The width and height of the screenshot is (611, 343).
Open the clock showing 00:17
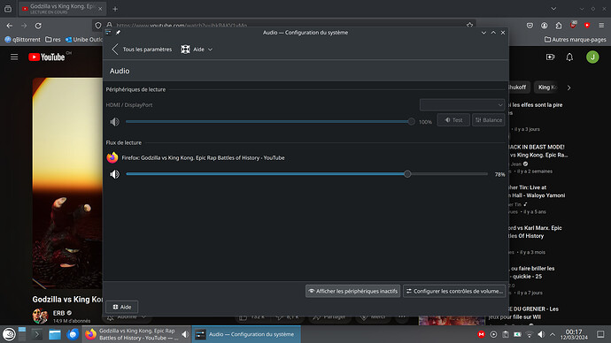[574, 334]
